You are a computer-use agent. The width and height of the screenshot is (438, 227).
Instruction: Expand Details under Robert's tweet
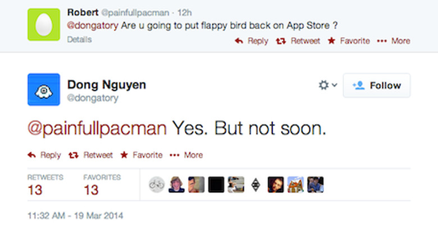pyautogui.click(x=79, y=40)
